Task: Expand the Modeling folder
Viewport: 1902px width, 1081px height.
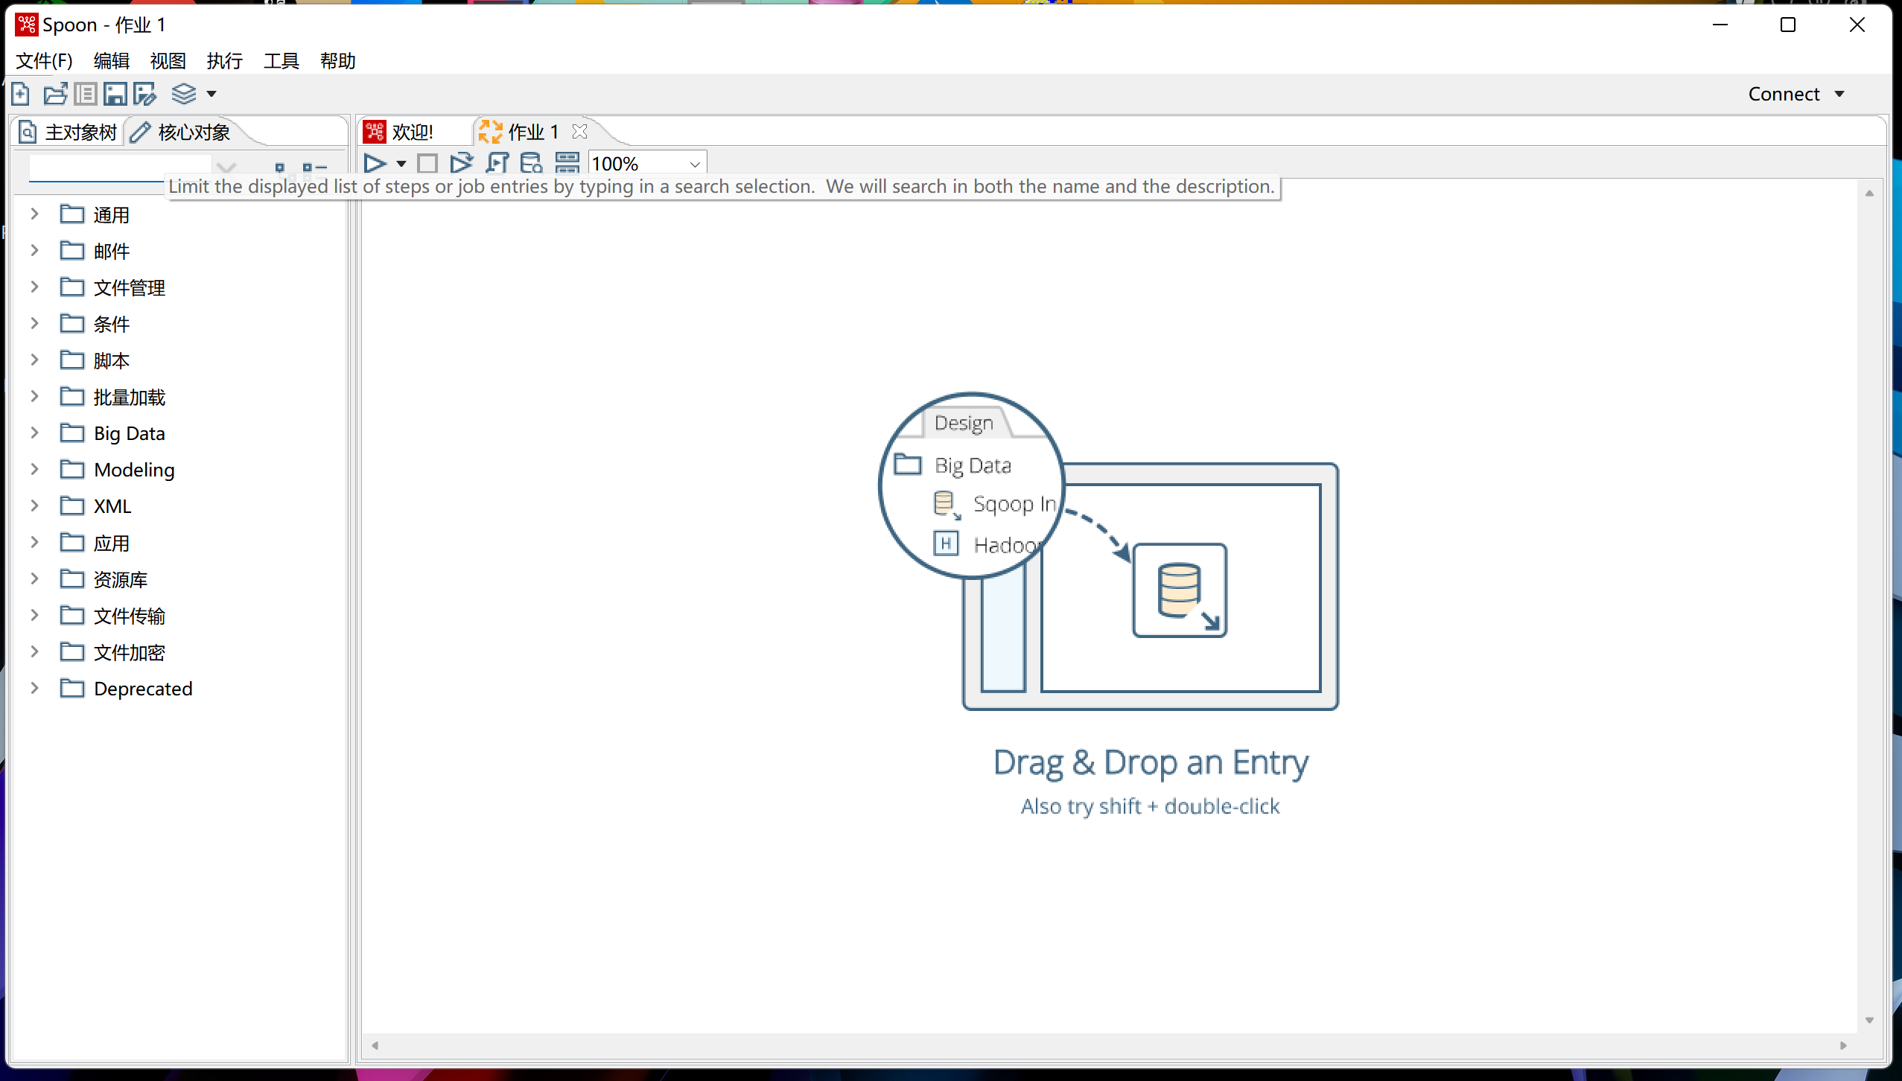Action: point(34,470)
